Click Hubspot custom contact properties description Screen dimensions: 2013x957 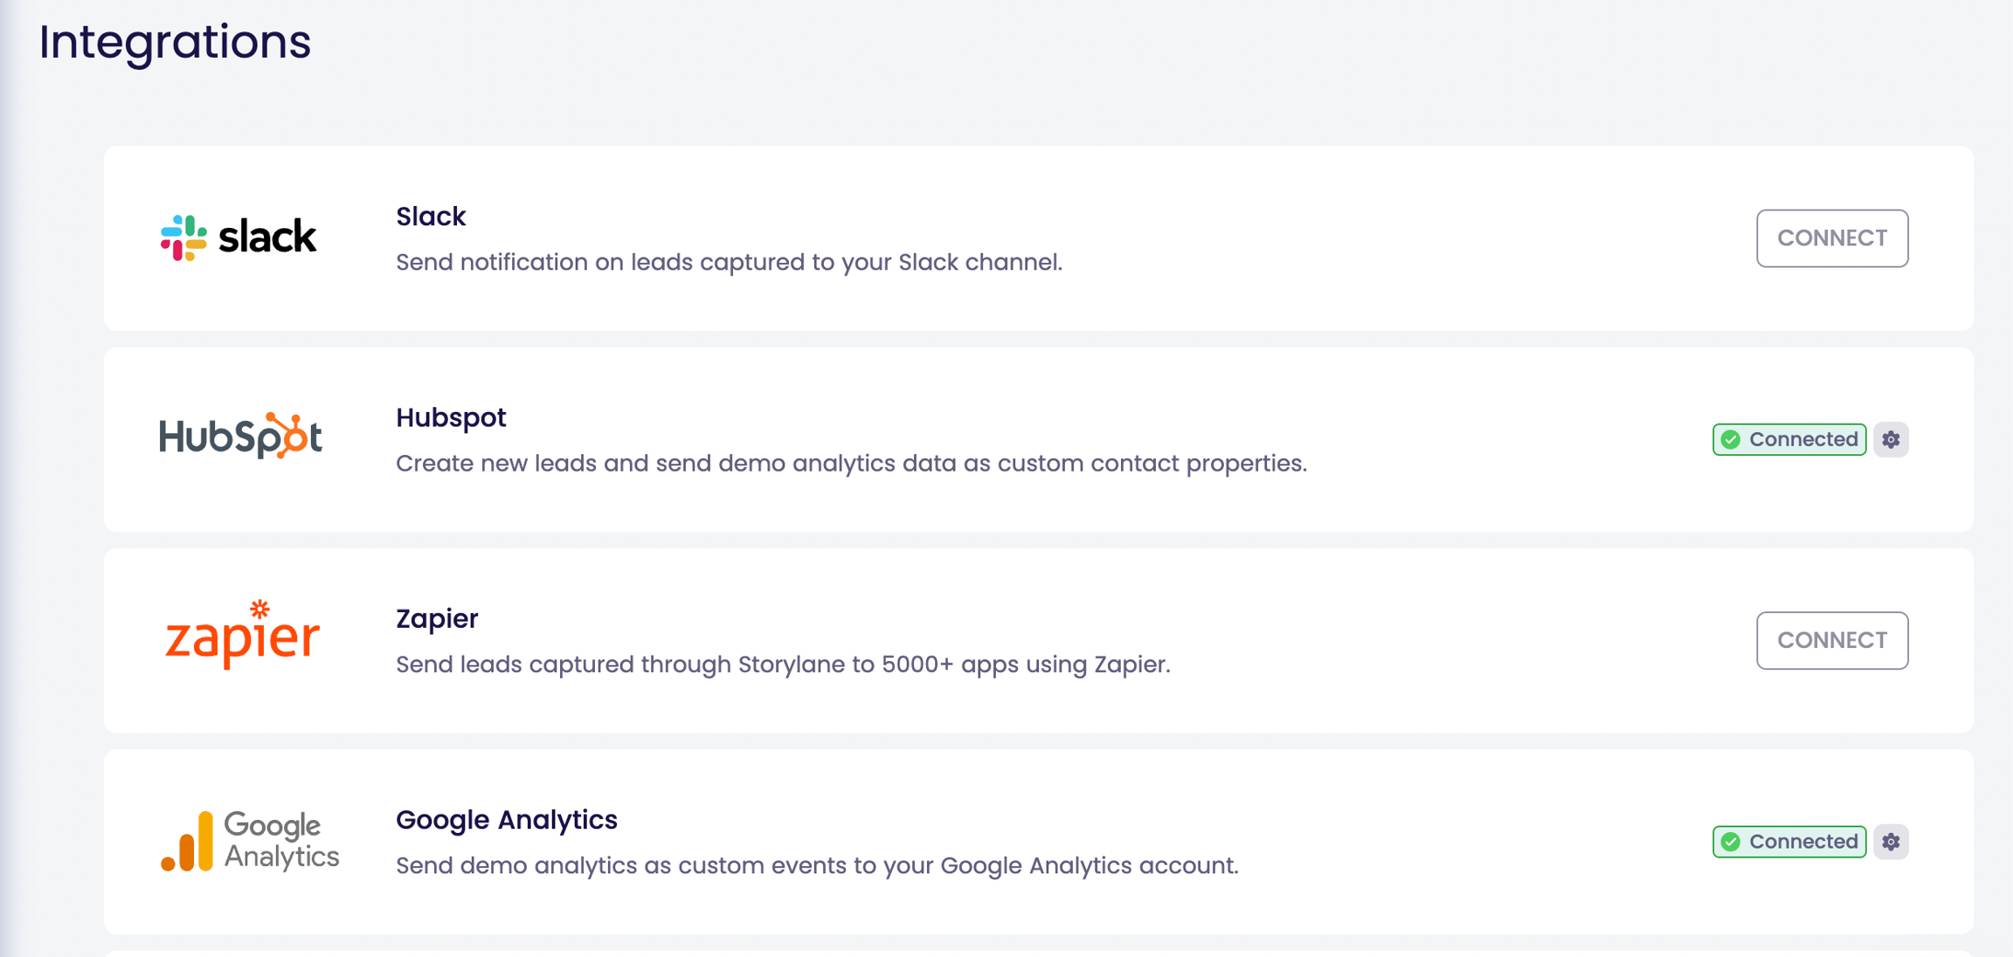click(x=851, y=464)
